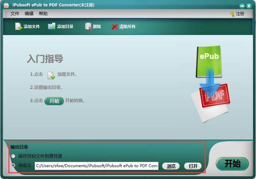Image resolution: width=256 pixels, height=179 pixels.
Task: Click the 添加目录 add folder icon
Action: (52, 26)
